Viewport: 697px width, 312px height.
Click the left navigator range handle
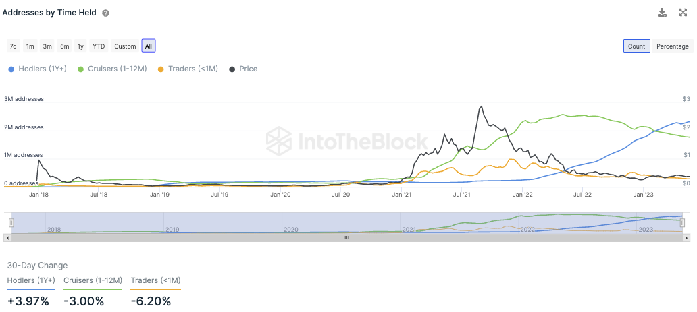click(x=10, y=223)
